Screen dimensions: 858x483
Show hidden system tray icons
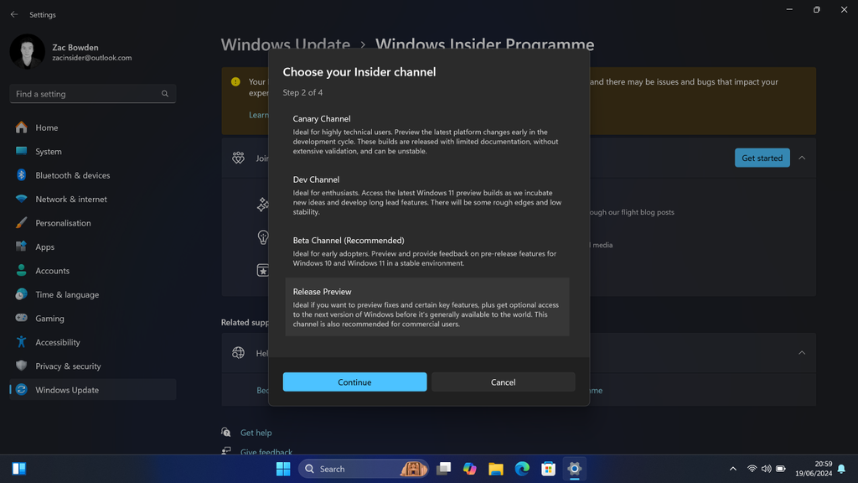point(732,469)
